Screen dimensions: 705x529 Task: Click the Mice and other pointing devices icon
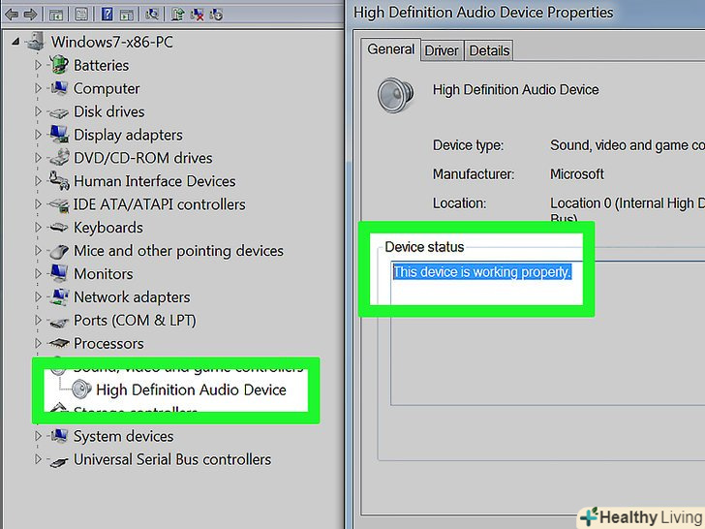click(59, 251)
